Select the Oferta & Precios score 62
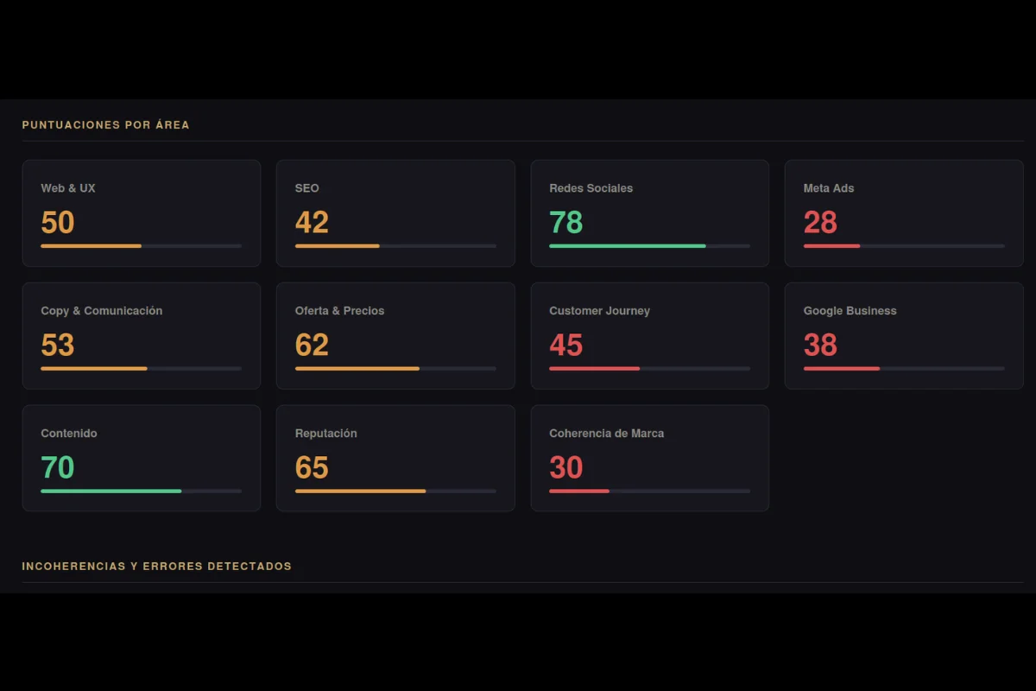This screenshot has height=691, width=1036. point(312,345)
